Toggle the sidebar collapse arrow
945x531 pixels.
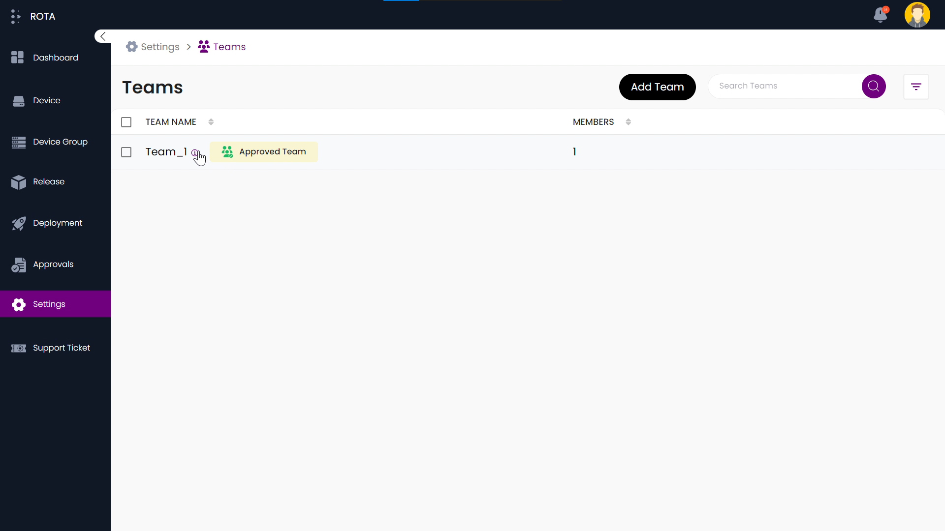pos(102,36)
